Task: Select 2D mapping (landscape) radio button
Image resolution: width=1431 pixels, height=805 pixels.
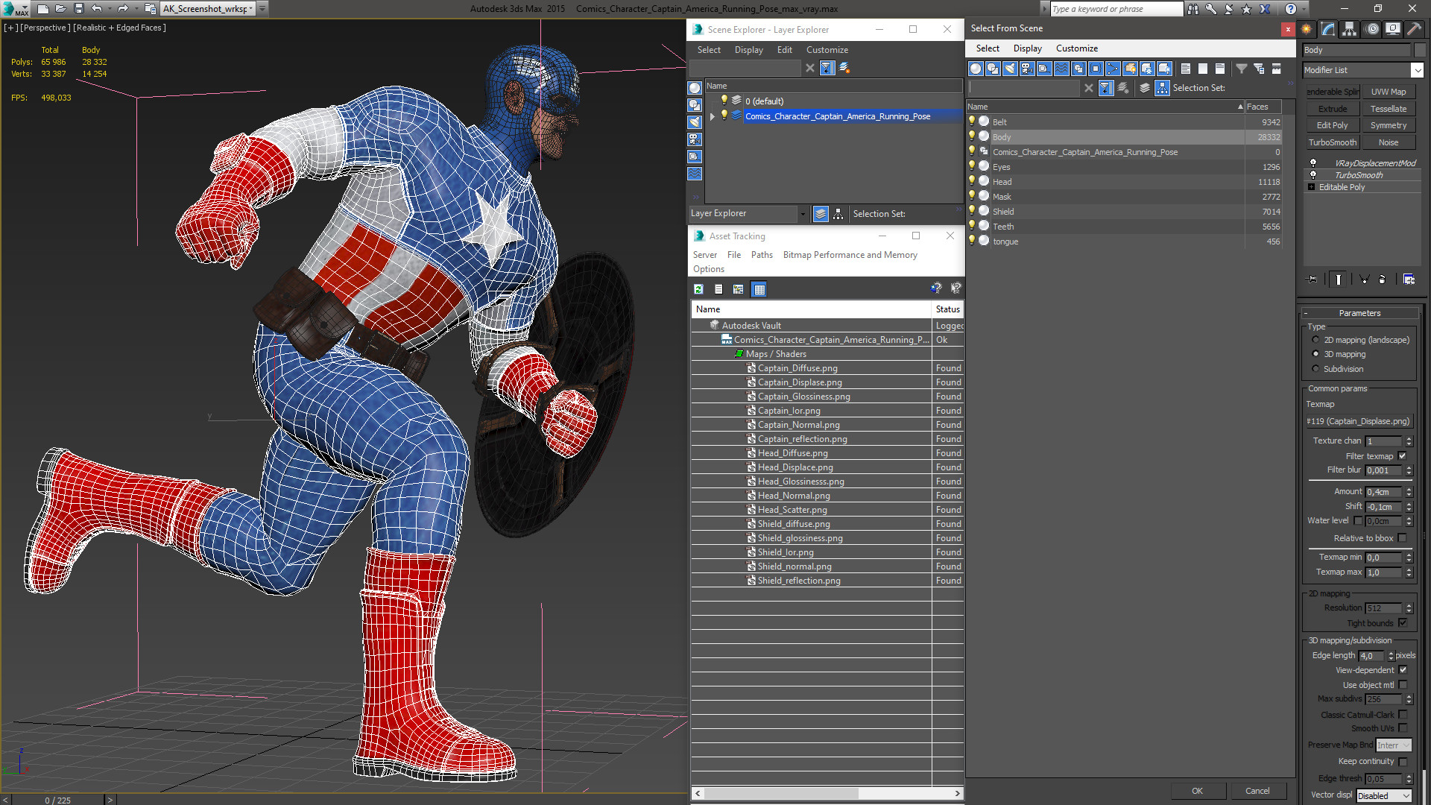Action: 1315,340
